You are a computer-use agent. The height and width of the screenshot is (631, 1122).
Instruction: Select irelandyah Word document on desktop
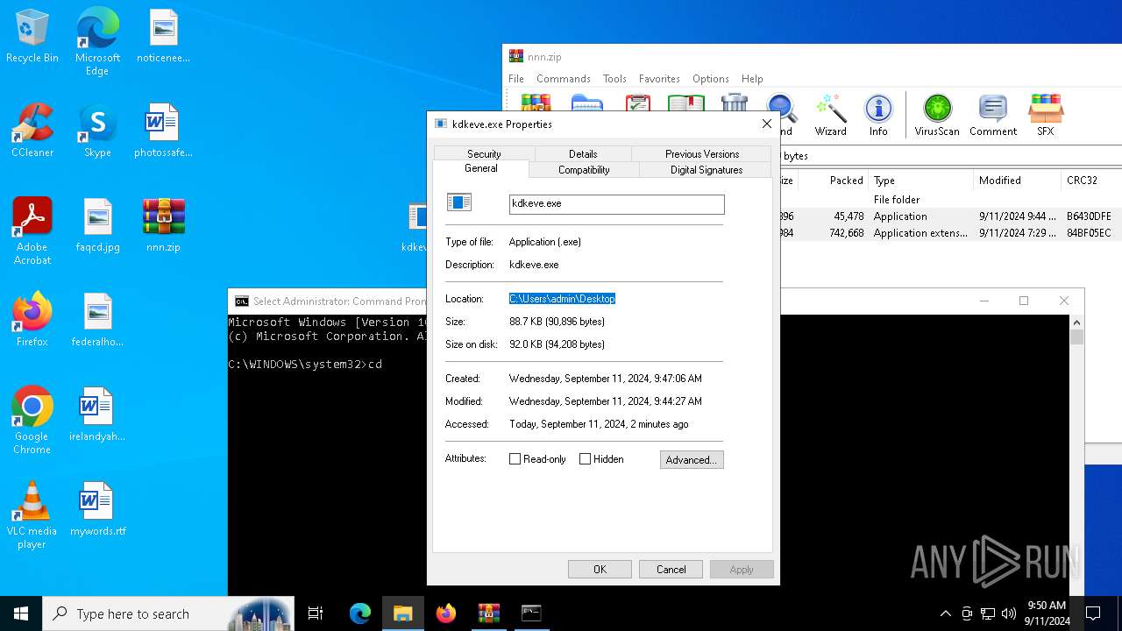coord(97,415)
